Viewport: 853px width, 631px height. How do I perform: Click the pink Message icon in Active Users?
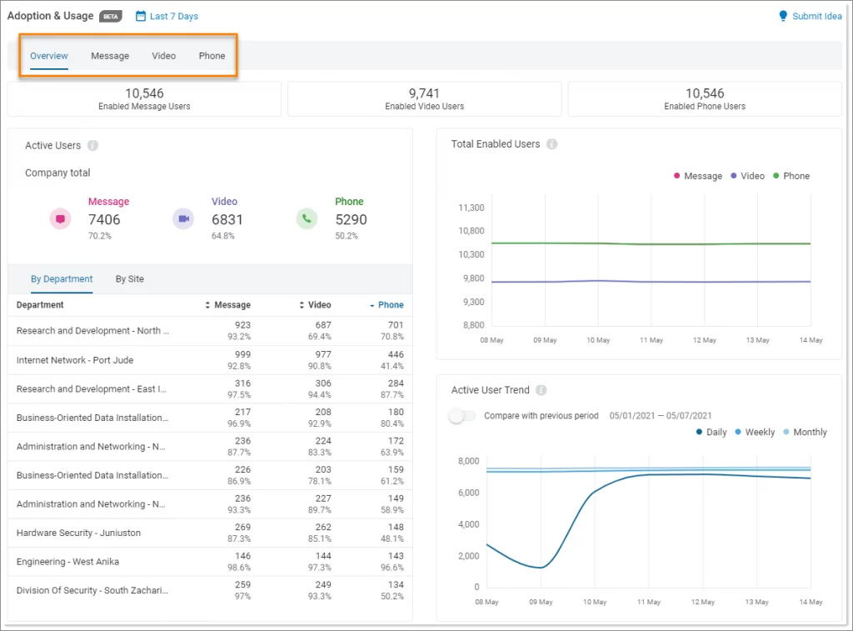(x=59, y=218)
